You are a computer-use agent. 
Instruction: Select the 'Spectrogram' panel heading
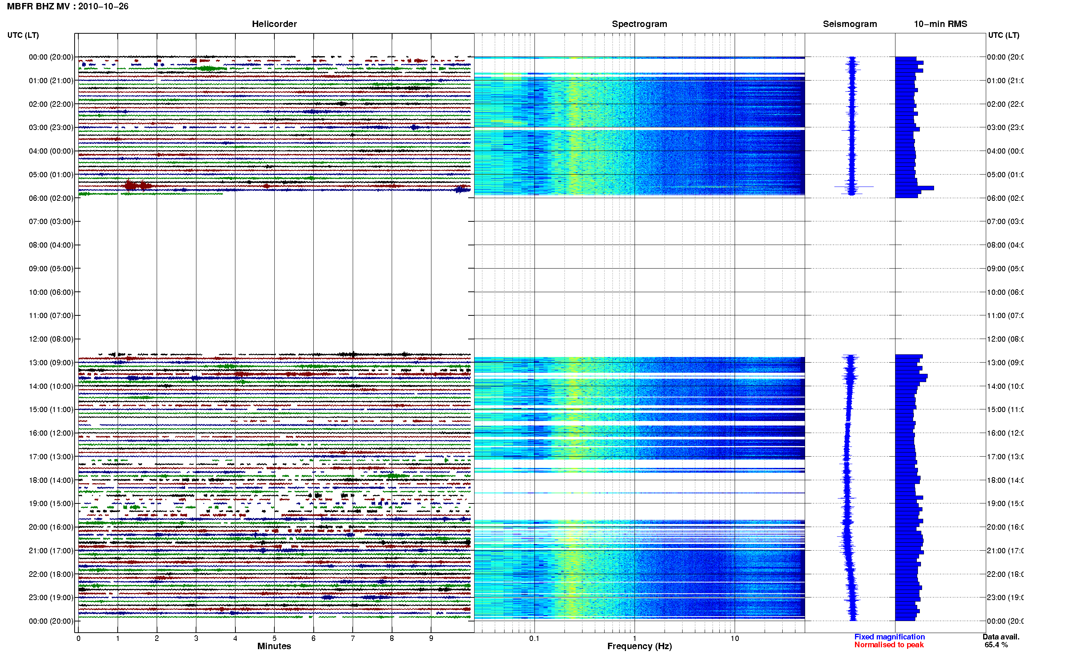pyautogui.click(x=639, y=24)
